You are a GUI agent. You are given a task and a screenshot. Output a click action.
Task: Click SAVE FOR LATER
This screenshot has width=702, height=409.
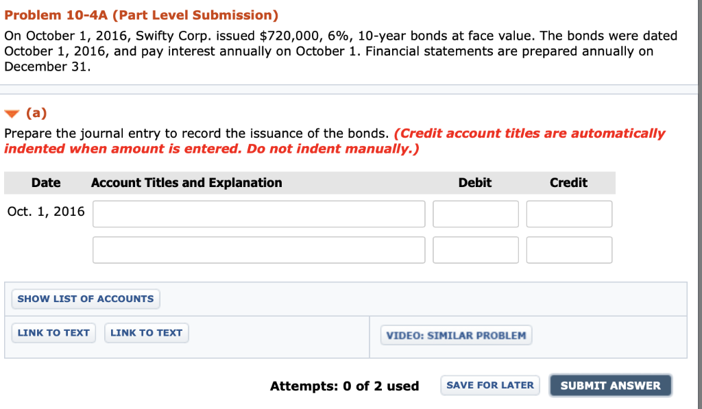489,385
